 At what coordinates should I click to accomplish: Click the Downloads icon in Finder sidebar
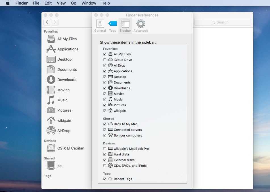(51, 80)
